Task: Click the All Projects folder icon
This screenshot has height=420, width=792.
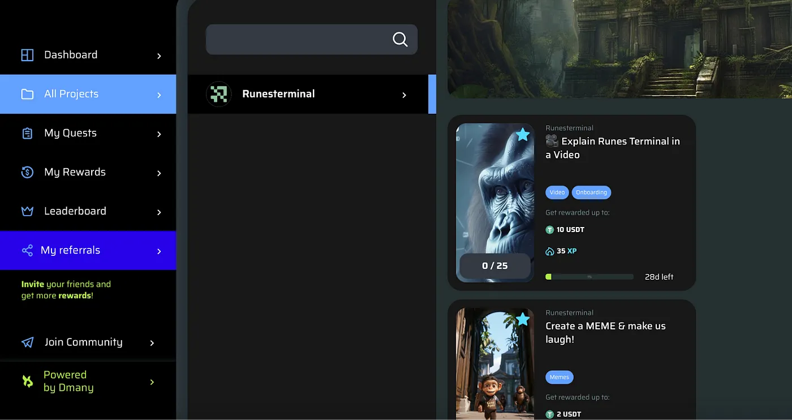Action: (27, 94)
